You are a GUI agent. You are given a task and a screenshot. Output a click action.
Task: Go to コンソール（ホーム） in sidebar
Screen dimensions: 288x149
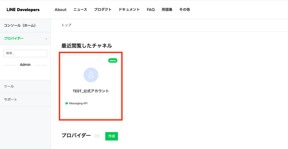(x=20, y=26)
